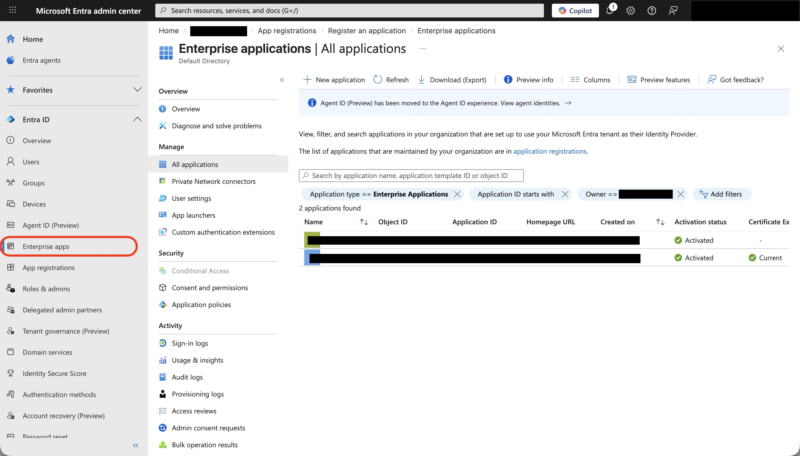The image size is (800, 456).
Task: Click the App registrations sidebar icon
Action: (11, 267)
